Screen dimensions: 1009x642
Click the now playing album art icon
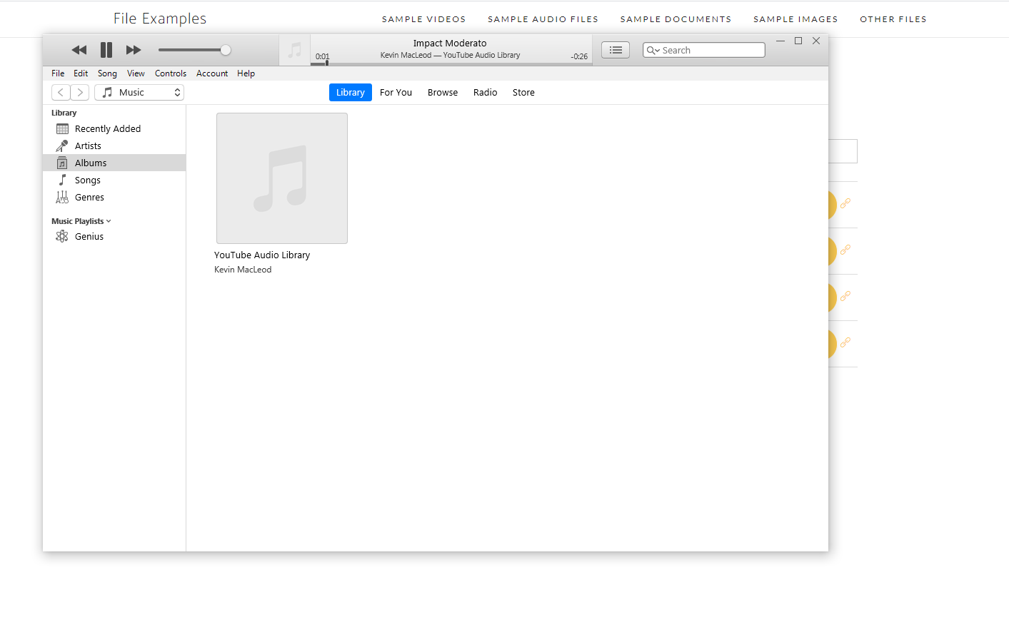[294, 51]
